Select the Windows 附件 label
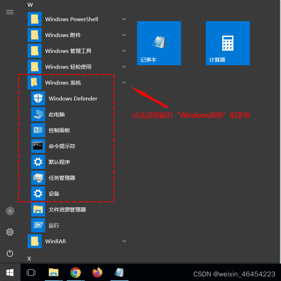281x281 pixels. tap(63, 35)
